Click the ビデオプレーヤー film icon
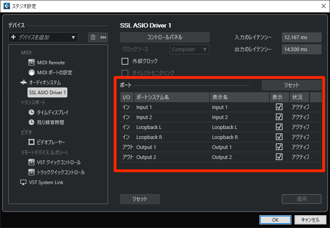Viewport: 330px width, 228px height. click(x=31, y=142)
